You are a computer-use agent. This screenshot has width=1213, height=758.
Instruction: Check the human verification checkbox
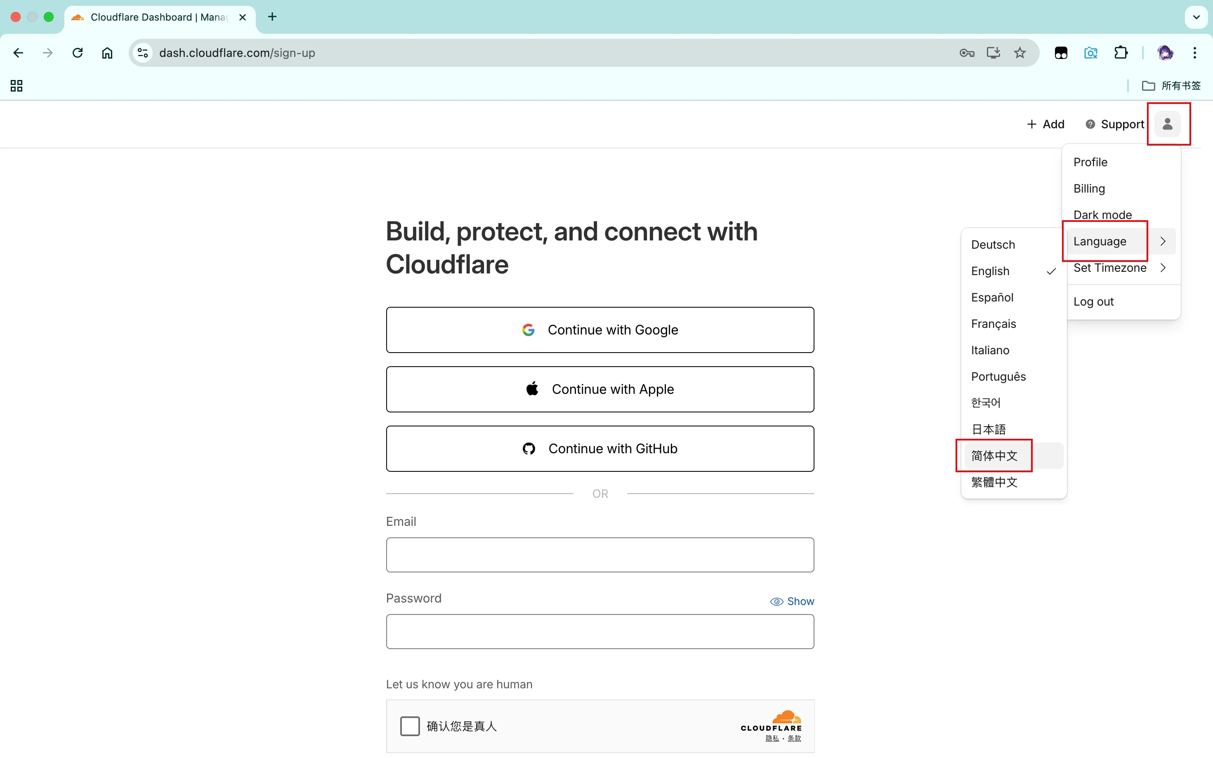tap(410, 725)
